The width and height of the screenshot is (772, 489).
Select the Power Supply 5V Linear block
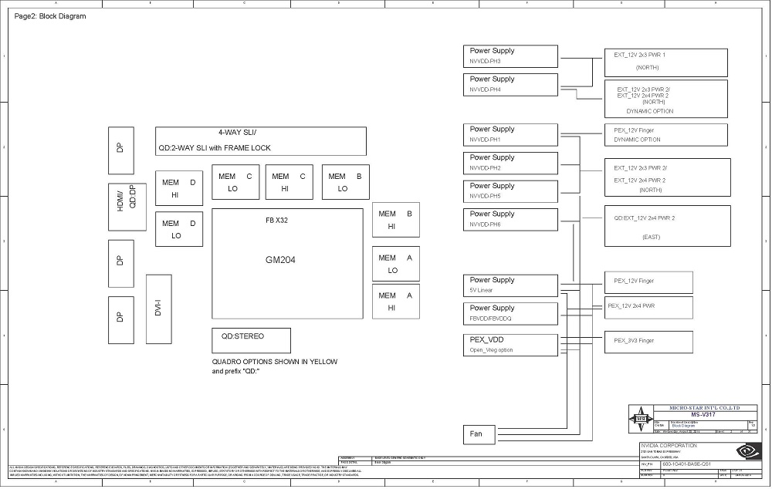click(x=510, y=285)
